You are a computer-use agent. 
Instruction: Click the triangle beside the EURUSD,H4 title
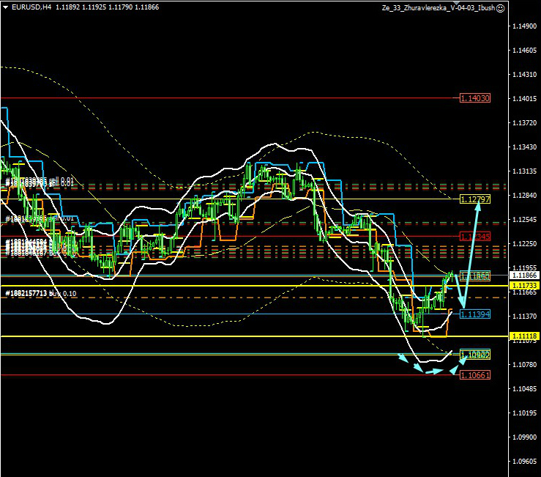click(5, 7)
